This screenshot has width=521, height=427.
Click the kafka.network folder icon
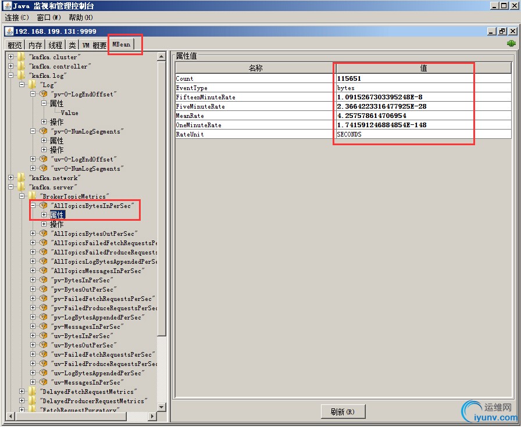coord(22,178)
